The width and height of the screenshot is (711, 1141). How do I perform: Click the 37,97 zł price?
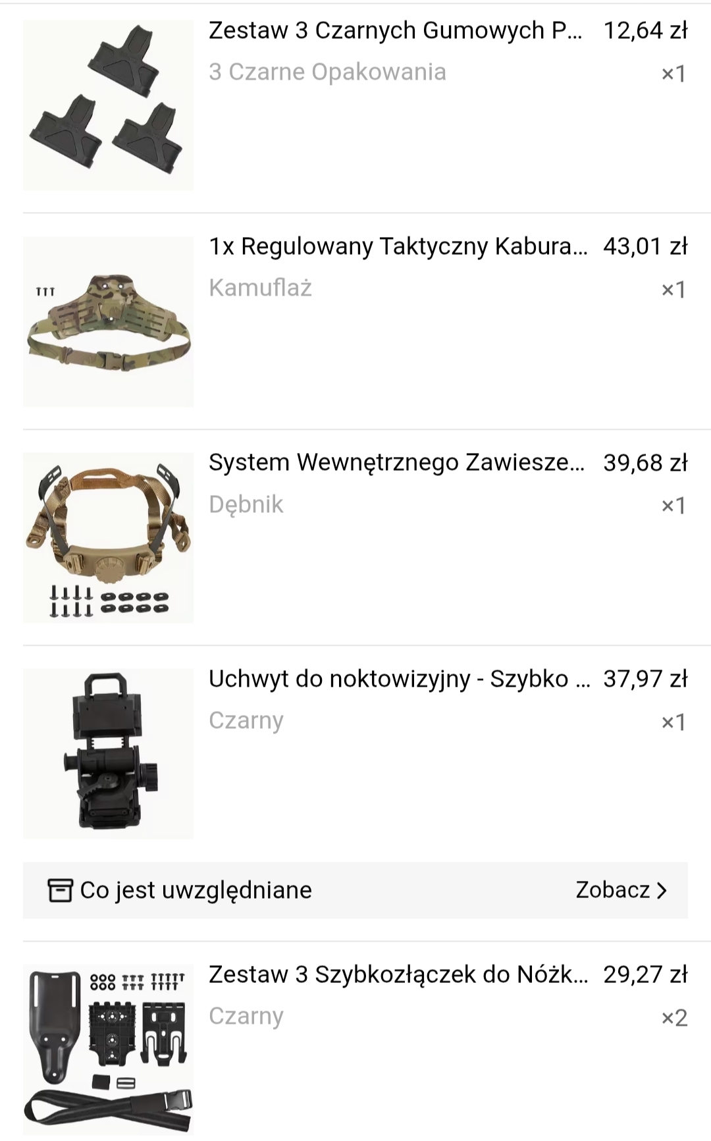(645, 678)
